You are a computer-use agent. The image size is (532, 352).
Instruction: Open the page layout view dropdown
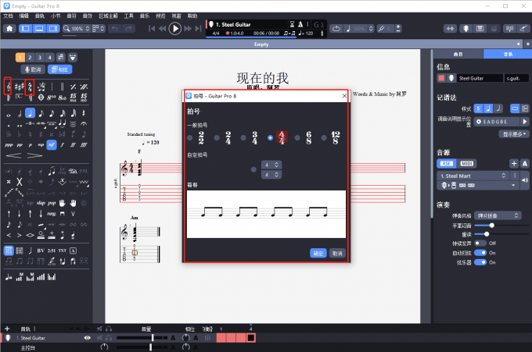pyautogui.click(x=99, y=28)
